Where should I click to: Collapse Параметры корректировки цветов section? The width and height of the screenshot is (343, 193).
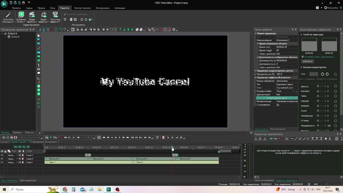[255, 71]
